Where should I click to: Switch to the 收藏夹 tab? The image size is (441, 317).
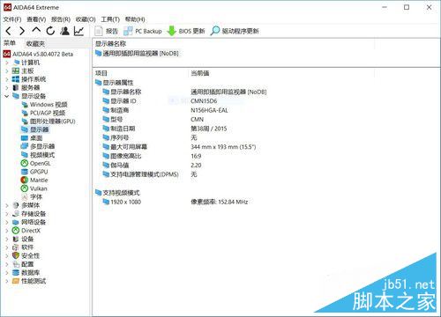pyautogui.click(x=35, y=44)
